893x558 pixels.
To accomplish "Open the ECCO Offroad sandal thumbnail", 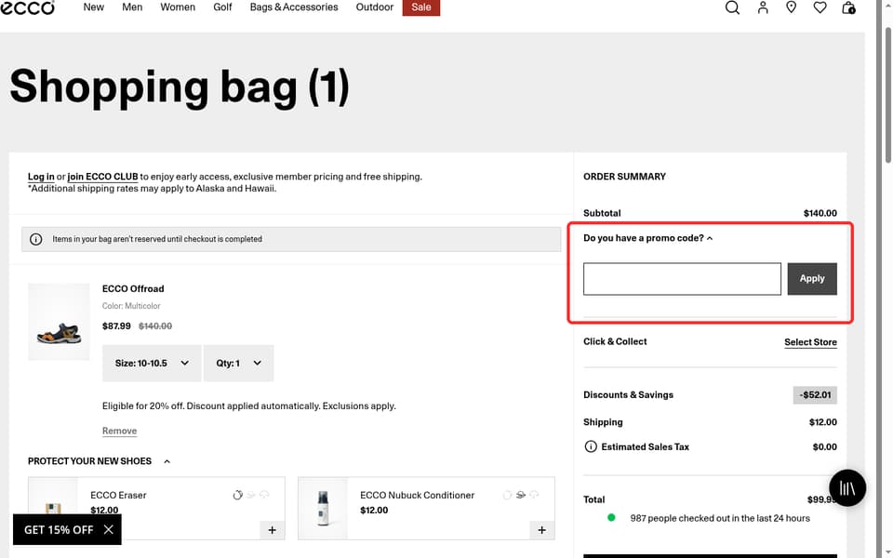I will 59,322.
